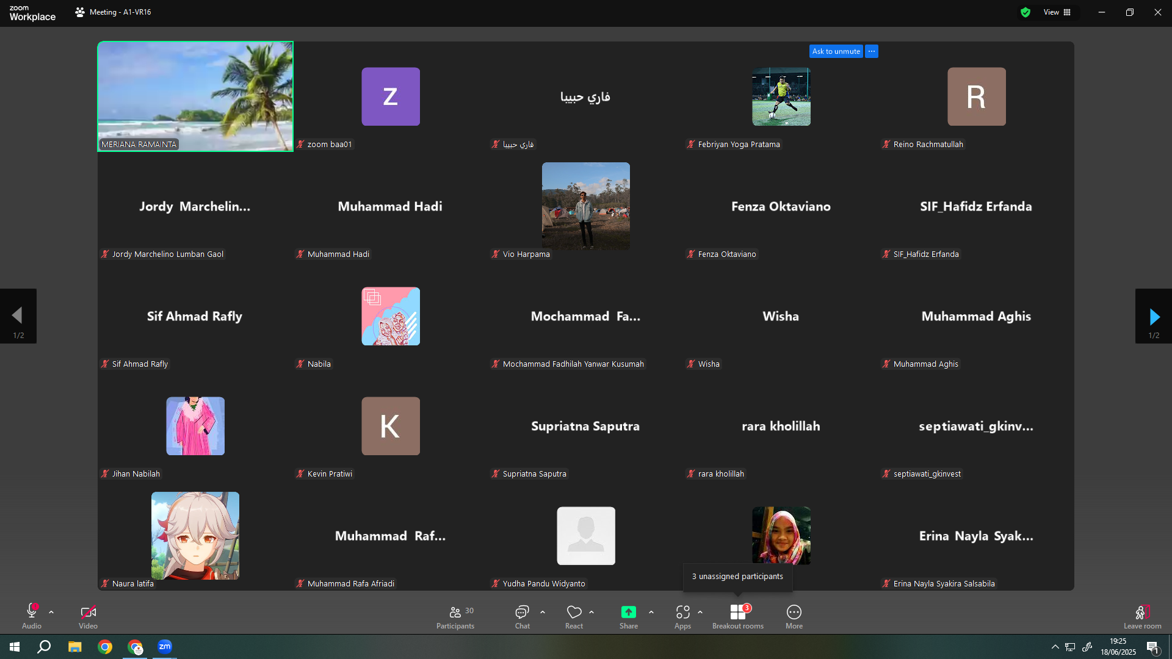Viewport: 1172px width, 659px height.
Task: Open the network icon in system tray
Action: (x=1070, y=647)
